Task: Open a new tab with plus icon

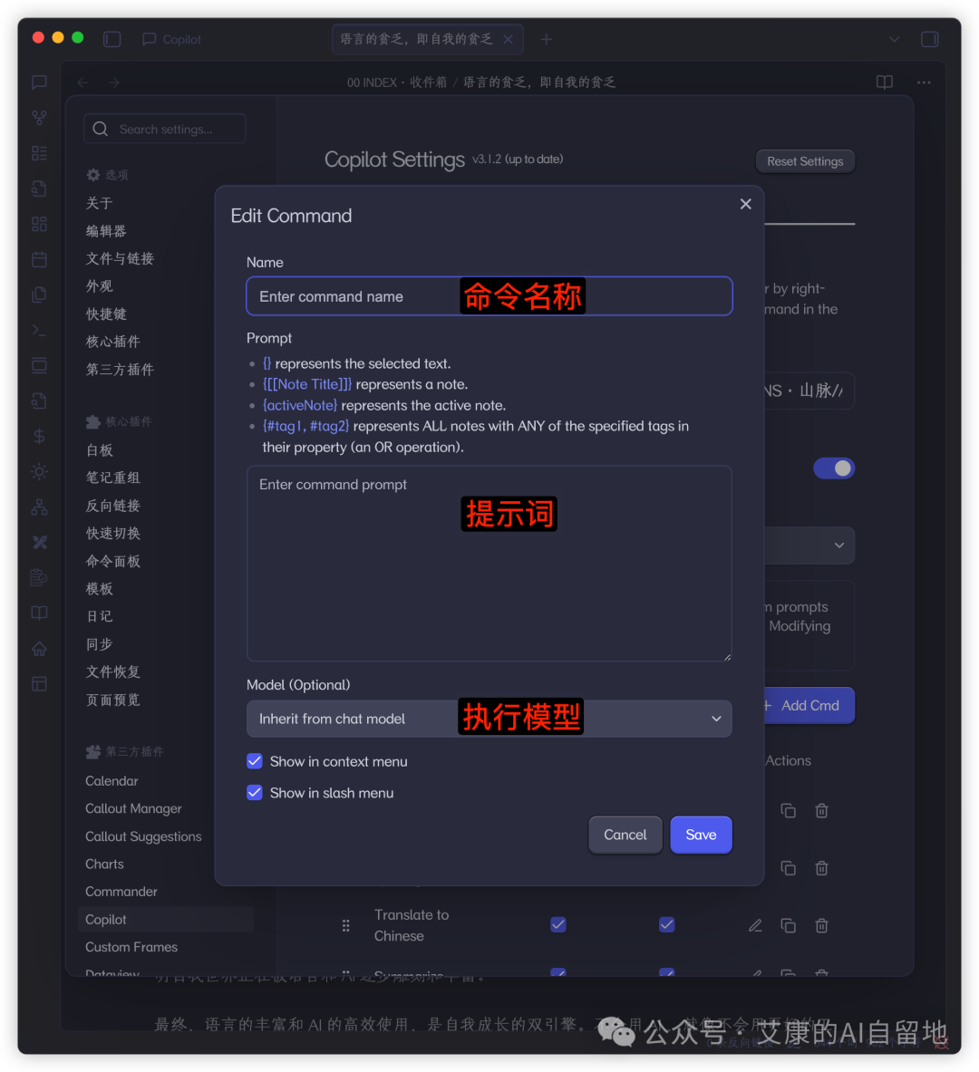Action: click(546, 39)
